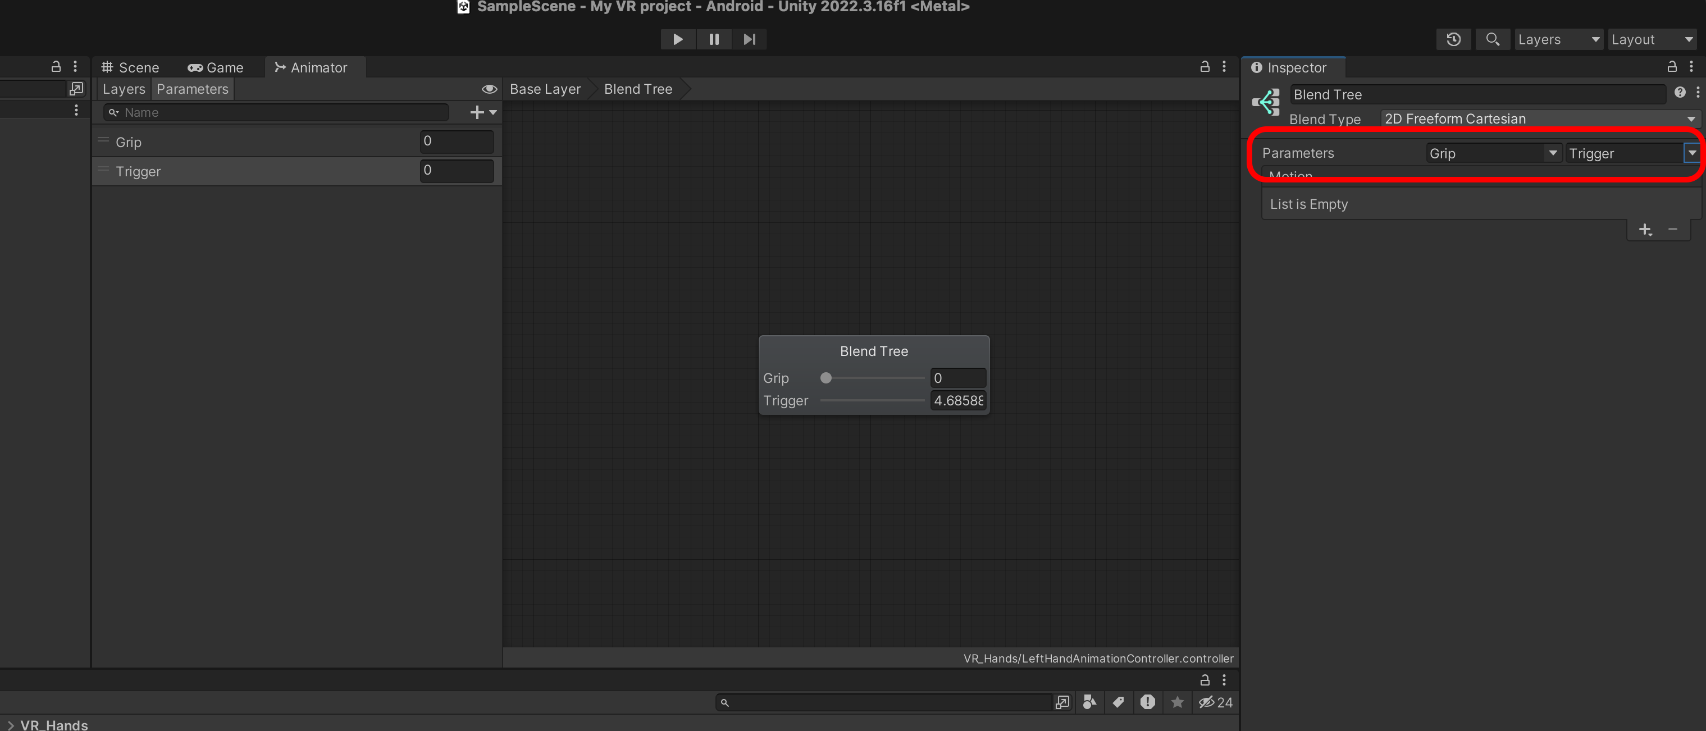Click the favorites star icon
1706x731 pixels.
coord(1177,702)
